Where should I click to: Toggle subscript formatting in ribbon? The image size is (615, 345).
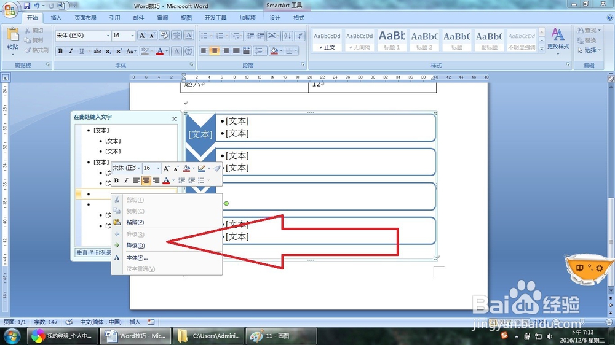(x=108, y=52)
